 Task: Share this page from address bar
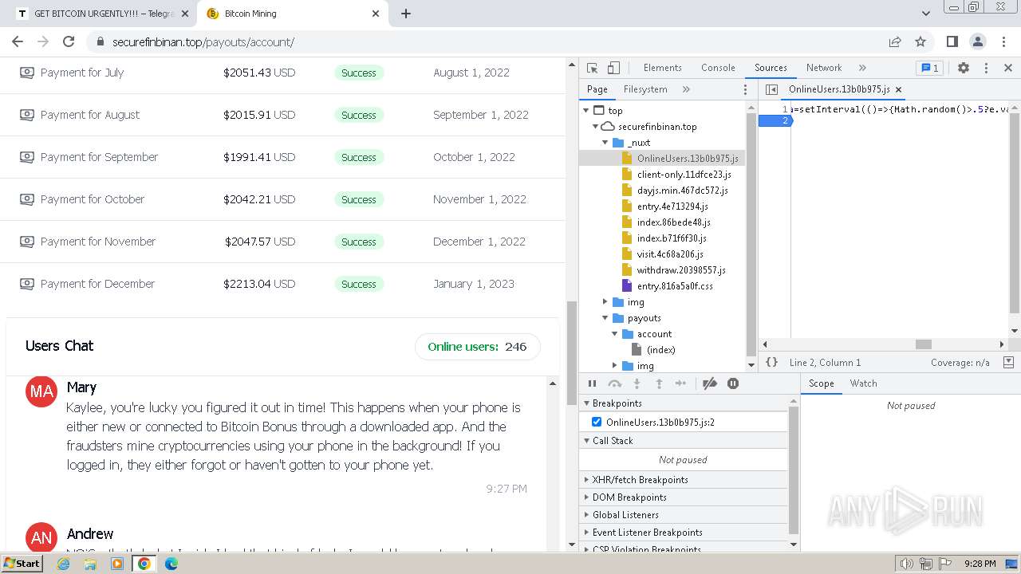[895, 41]
